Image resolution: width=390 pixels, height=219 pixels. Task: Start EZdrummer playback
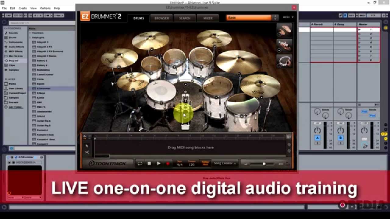pyautogui.click(x=158, y=163)
